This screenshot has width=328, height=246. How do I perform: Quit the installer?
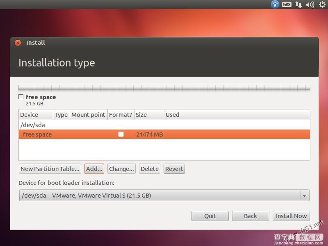210,216
